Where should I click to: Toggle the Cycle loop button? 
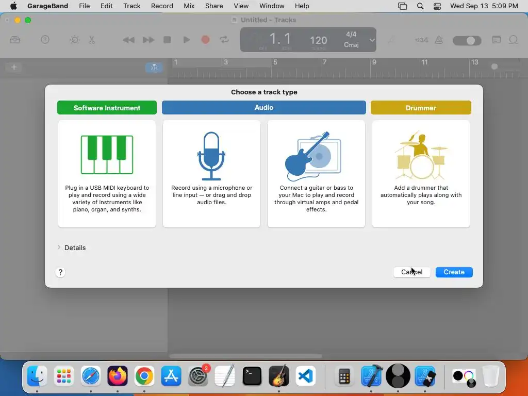[224, 40]
